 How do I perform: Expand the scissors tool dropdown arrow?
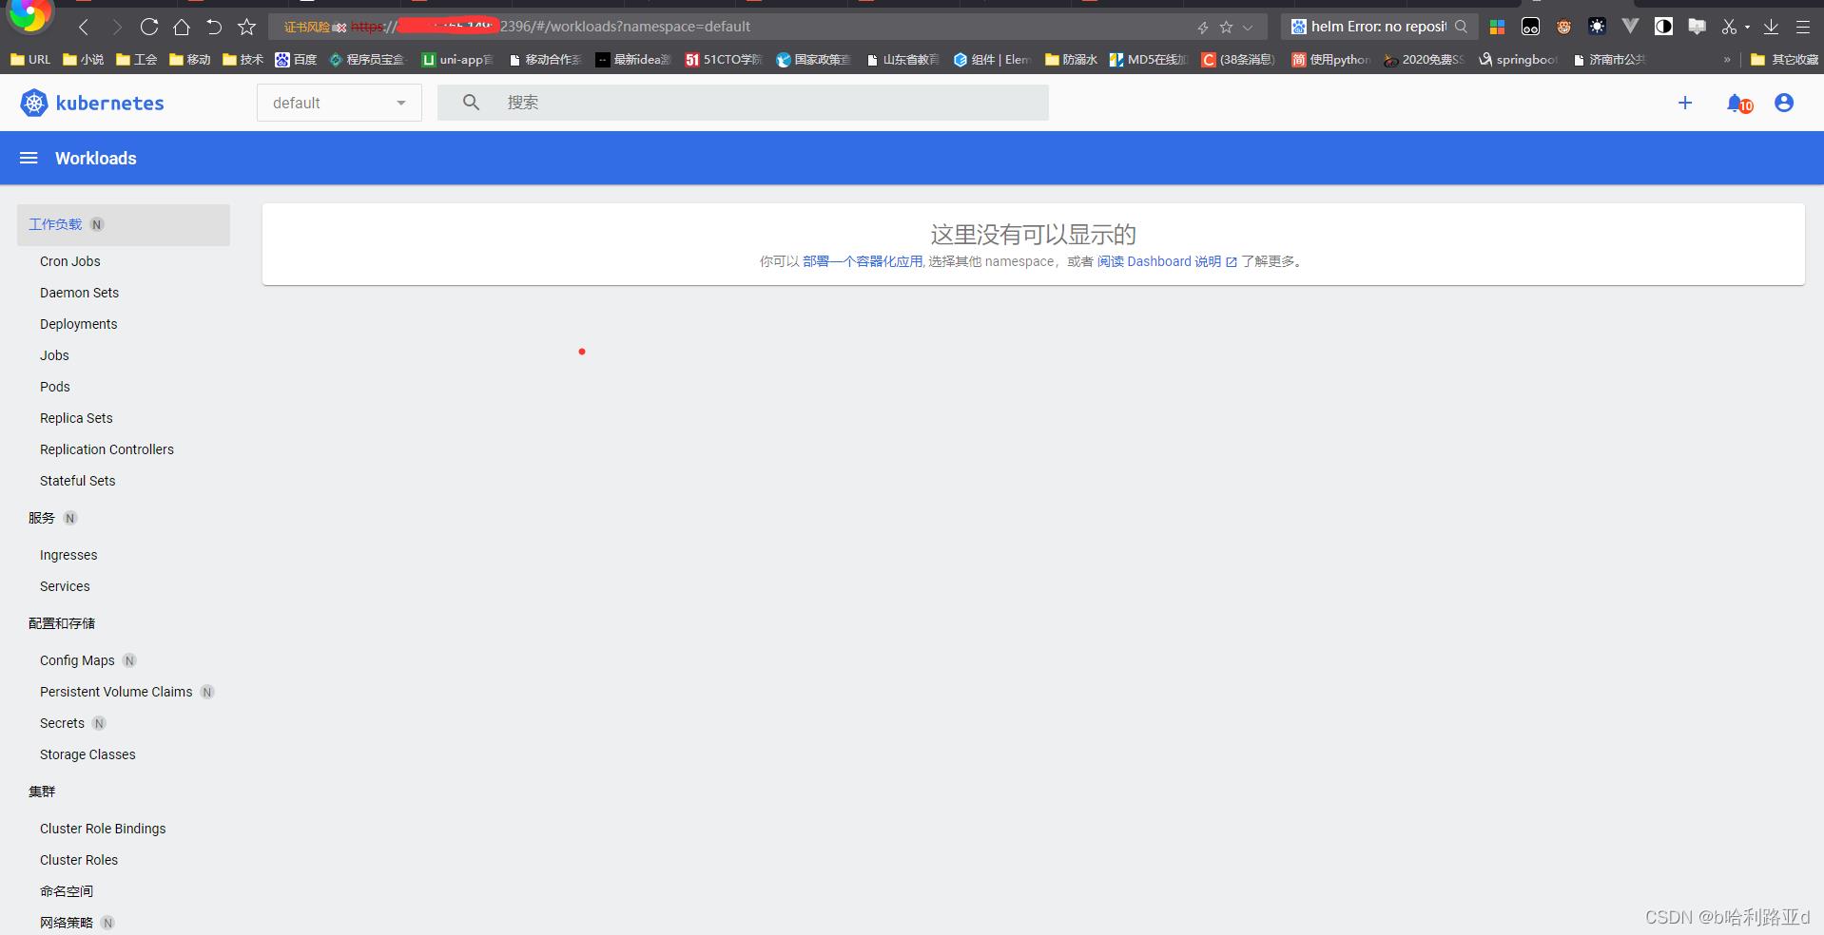pyautogui.click(x=1747, y=28)
